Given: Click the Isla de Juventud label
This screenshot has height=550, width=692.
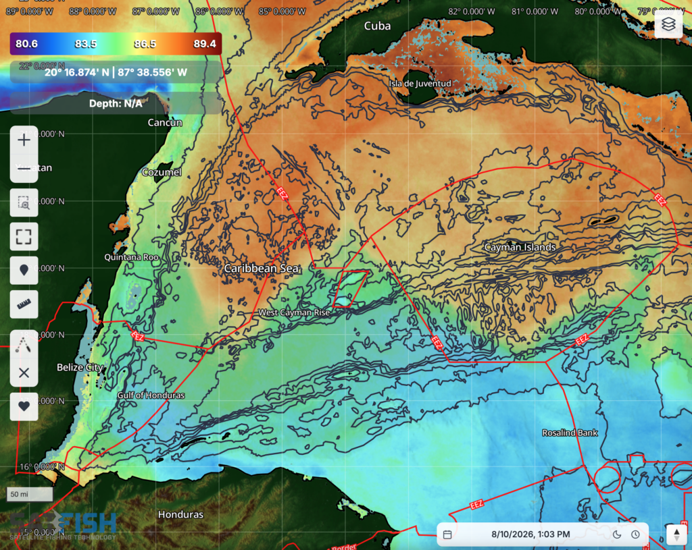Looking at the screenshot, I should (x=420, y=83).
